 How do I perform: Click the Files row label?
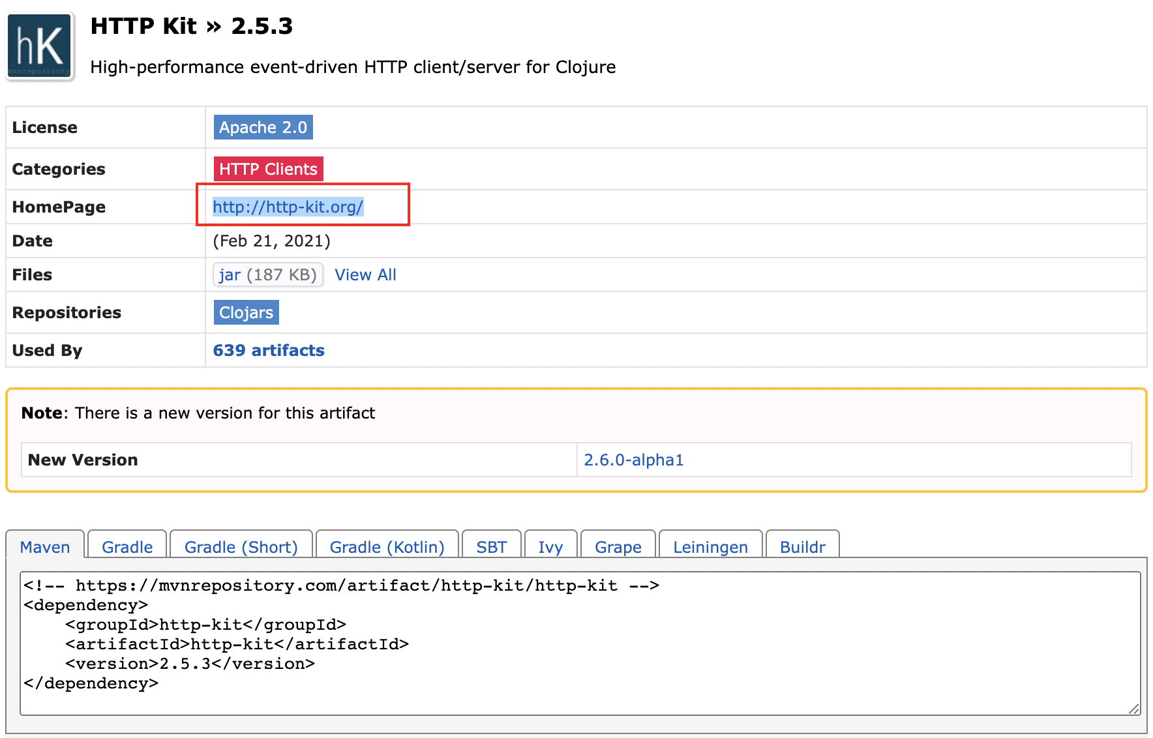[x=32, y=274]
